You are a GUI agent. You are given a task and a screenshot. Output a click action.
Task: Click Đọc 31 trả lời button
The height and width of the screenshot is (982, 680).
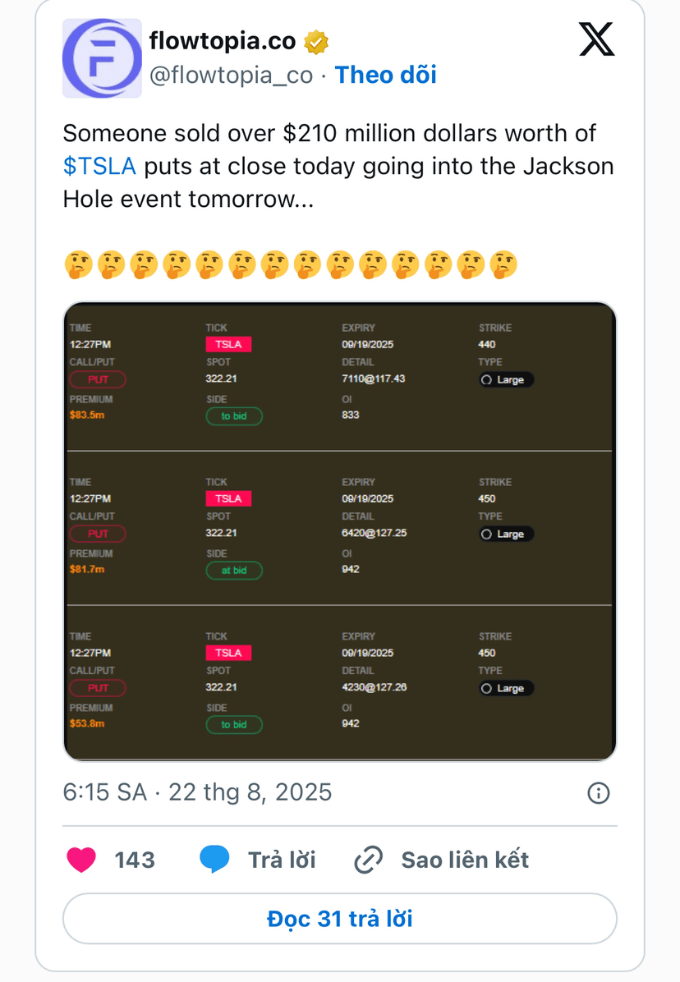[x=340, y=919]
